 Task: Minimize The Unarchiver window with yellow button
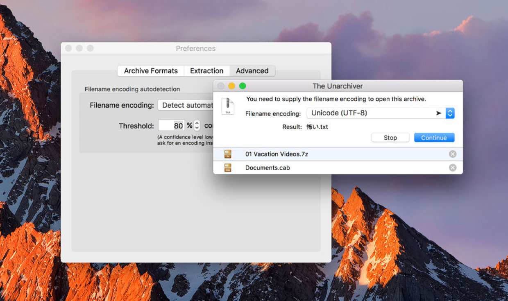pyautogui.click(x=231, y=86)
